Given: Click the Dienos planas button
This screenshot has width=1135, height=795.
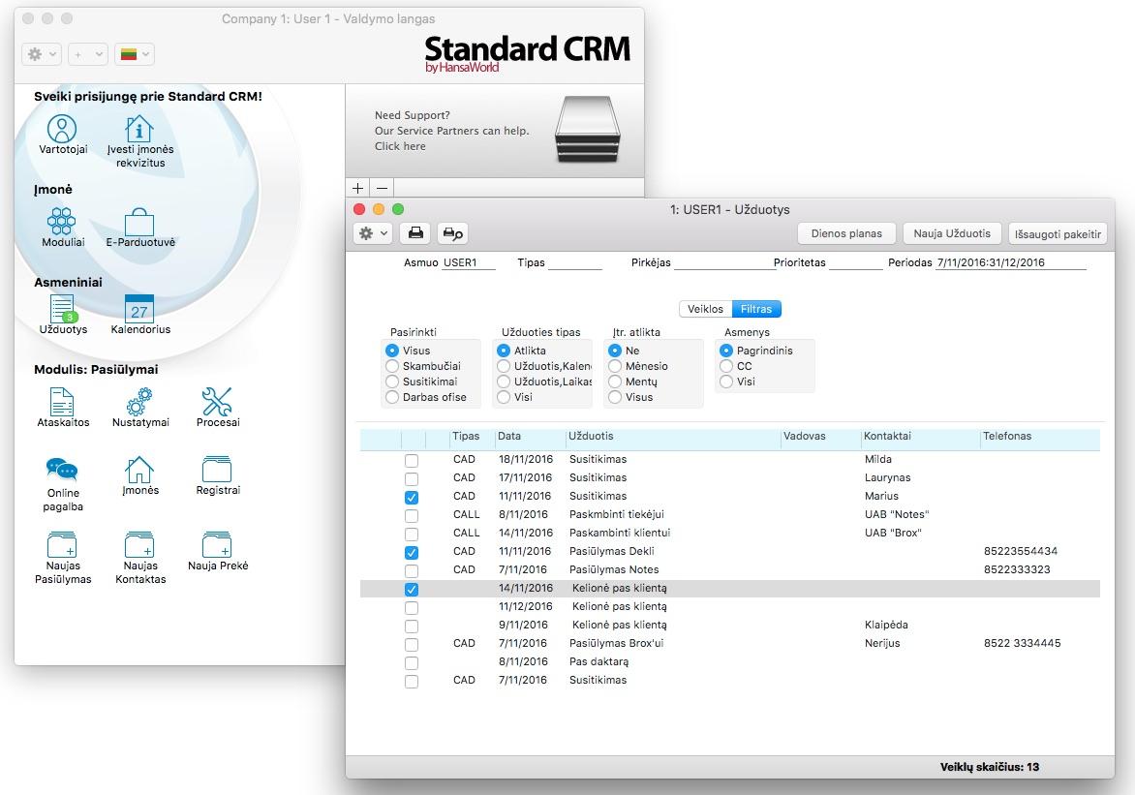Looking at the screenshot, I should coord(846,233).
